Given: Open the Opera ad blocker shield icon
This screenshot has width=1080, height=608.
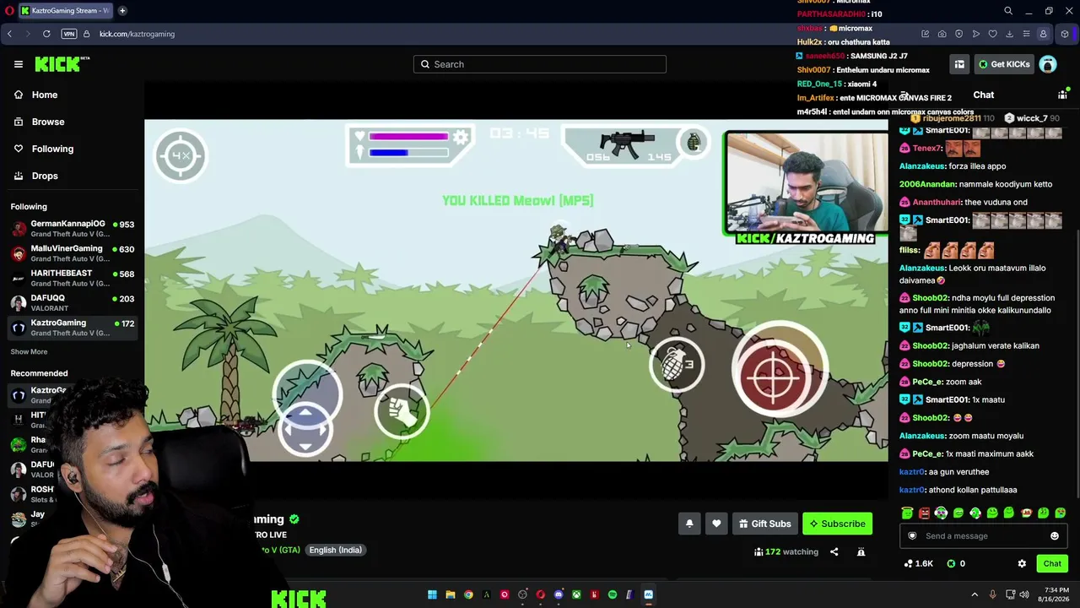Looking at the screenshot, I should pyautogui.click(x=958, y=34).
